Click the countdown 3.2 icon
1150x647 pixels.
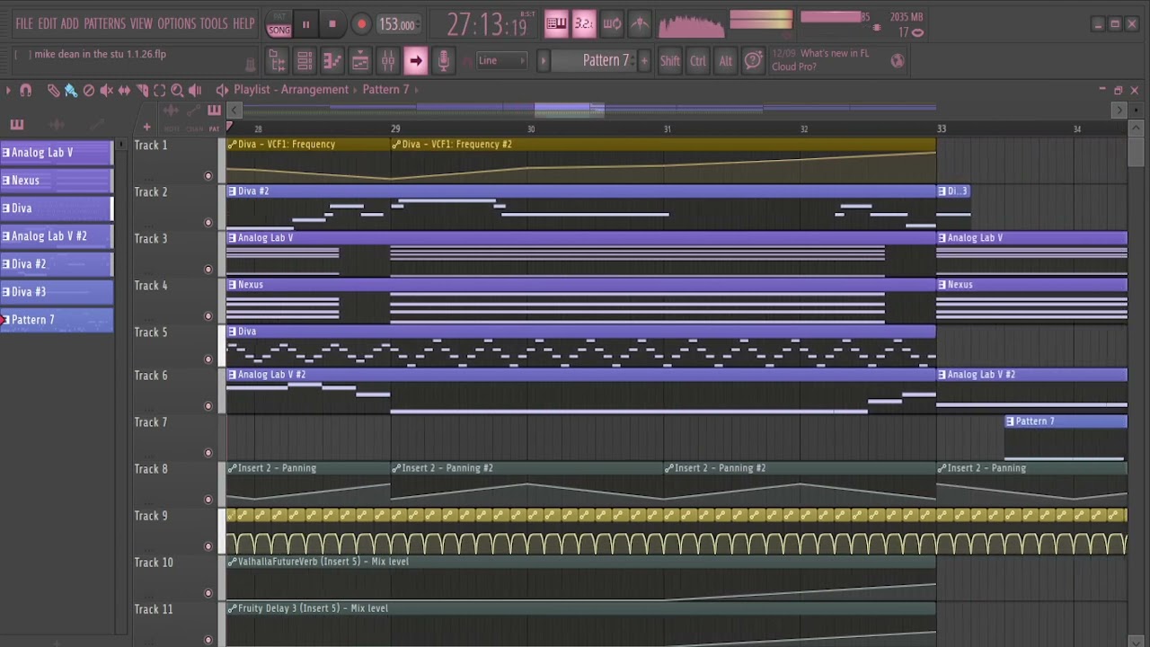584,23
